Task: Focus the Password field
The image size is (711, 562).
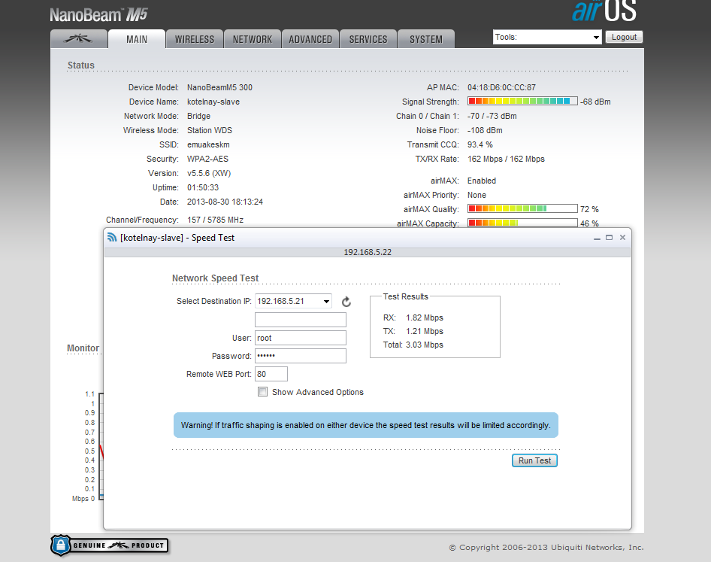Action: pyautogui.click(x=301, y=356)
